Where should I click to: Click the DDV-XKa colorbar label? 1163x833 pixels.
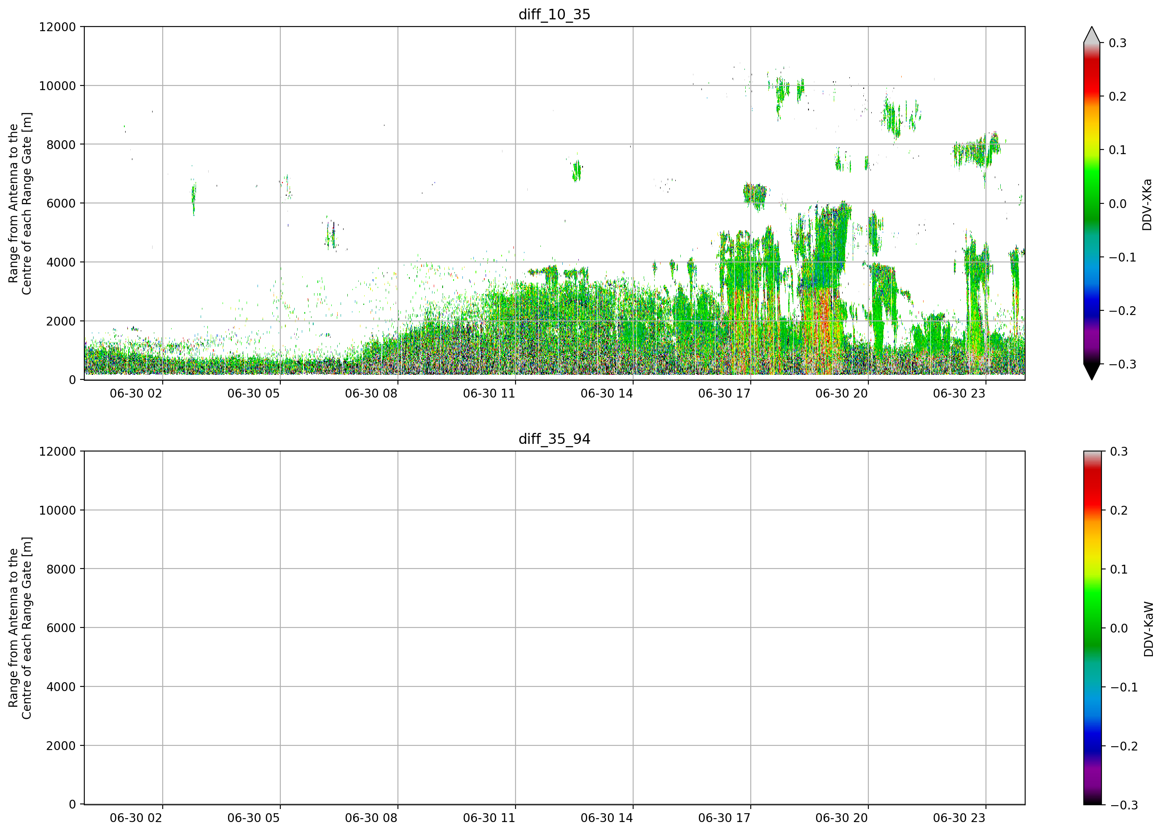coord(1147,204)
